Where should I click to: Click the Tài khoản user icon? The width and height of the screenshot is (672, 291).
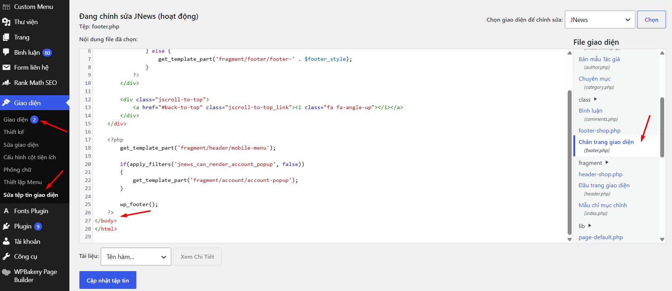[6, 242]
